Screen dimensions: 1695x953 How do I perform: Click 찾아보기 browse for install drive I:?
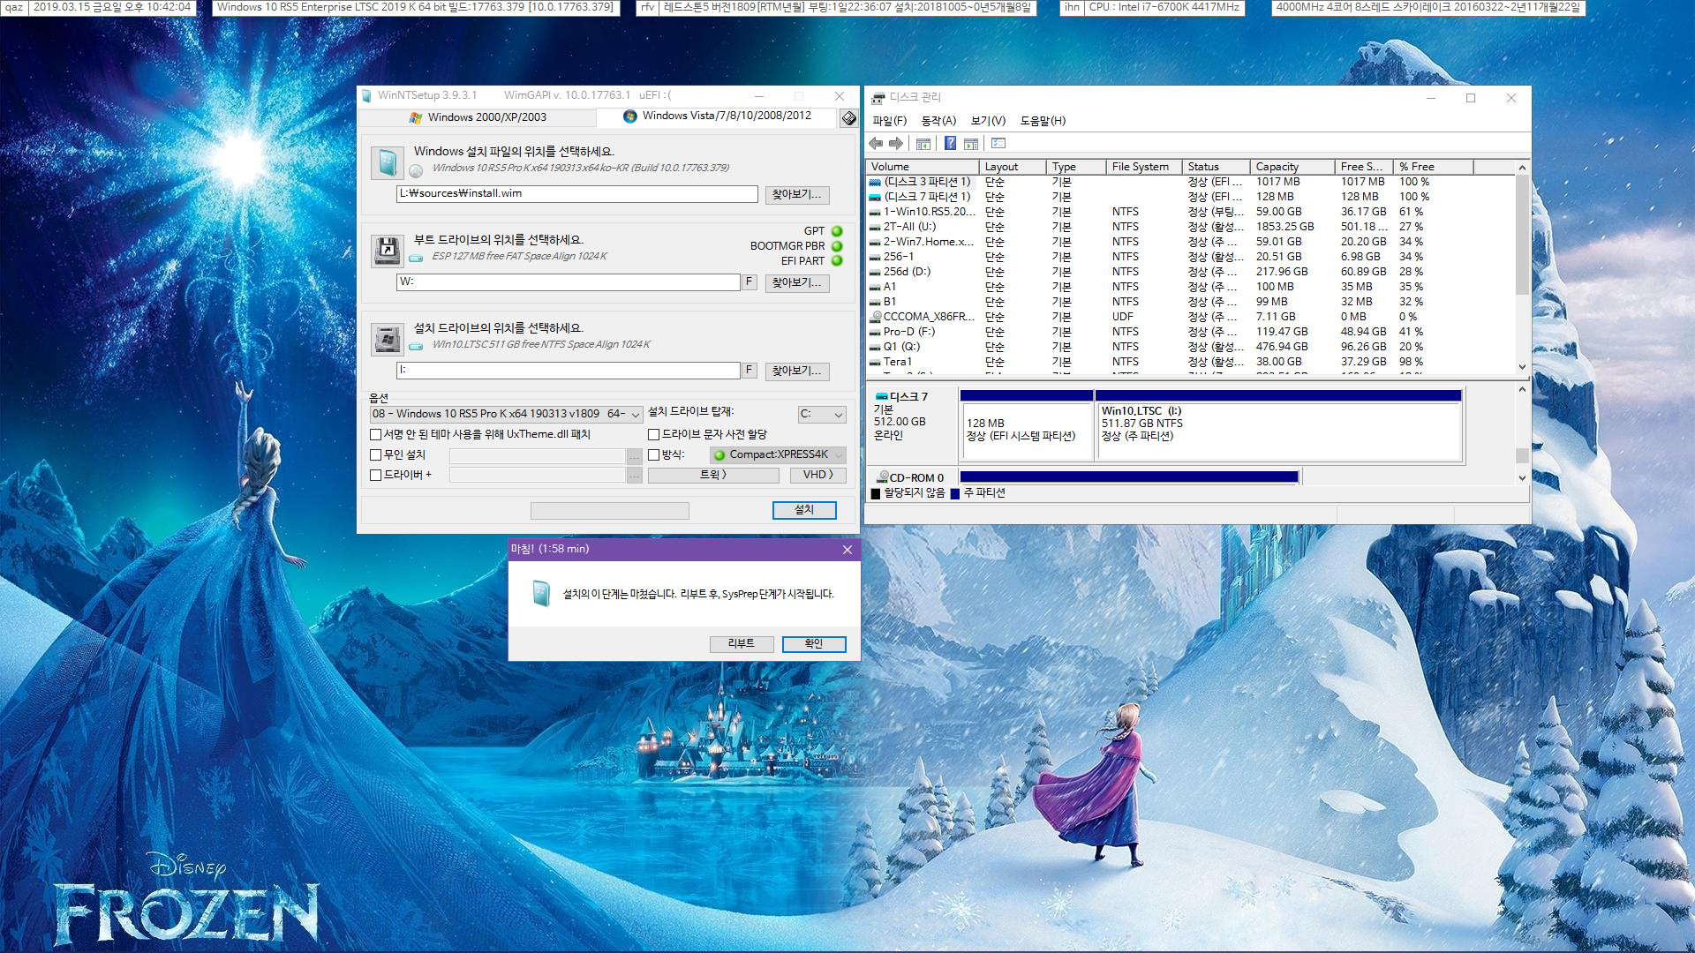click(796, 371)
